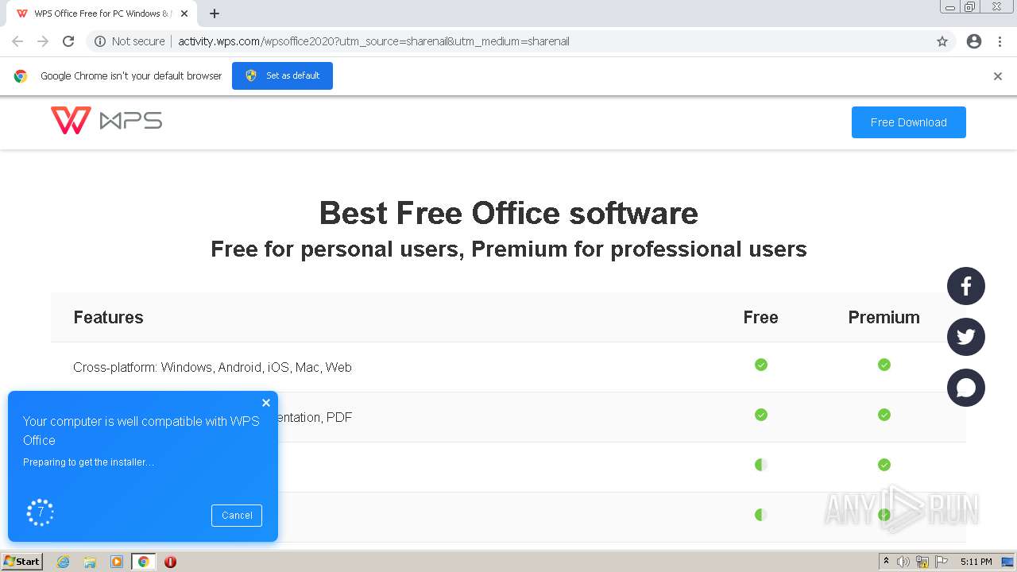The height and width of the screenshot is (572, 1017).
Task: Select the WPS Office Free tab
Action: tap(102, 14)
